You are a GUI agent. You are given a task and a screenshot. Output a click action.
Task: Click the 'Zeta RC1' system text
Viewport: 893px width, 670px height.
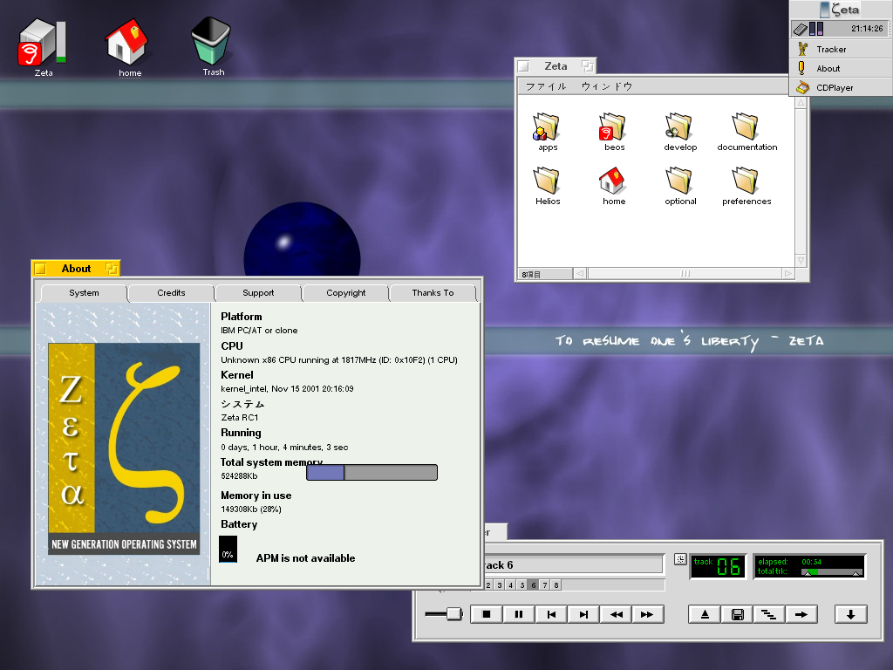(239, 418)
